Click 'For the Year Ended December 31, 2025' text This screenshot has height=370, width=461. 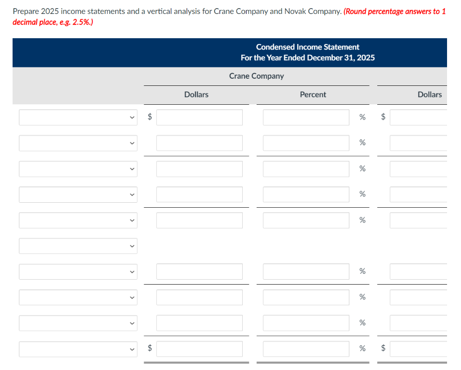[x=307, y=58]
